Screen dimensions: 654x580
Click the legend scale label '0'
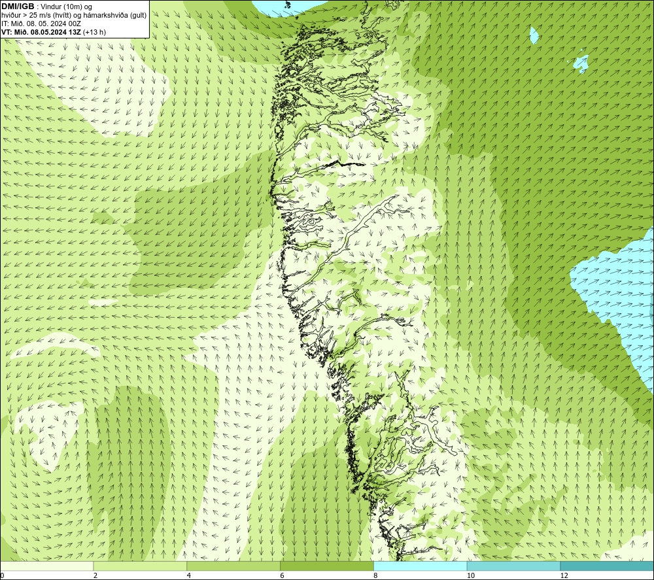coord(2,575)
